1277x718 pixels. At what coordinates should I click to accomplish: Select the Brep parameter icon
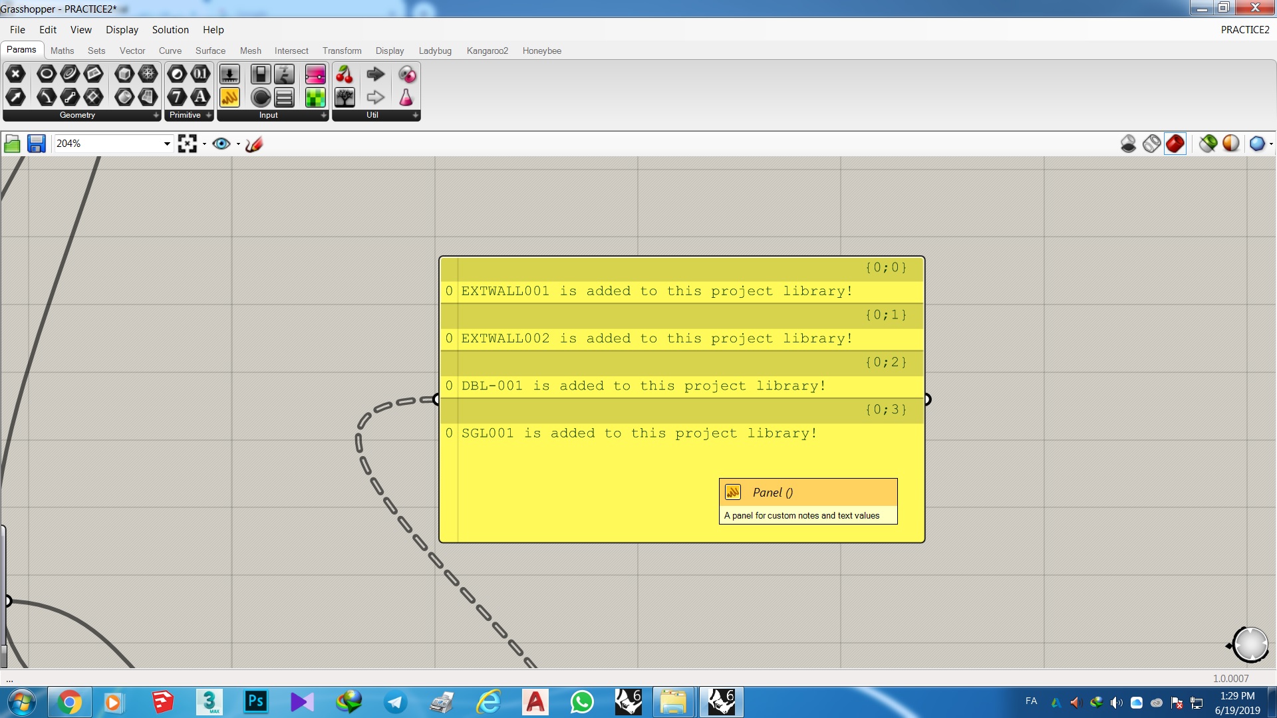click(124, 97)
